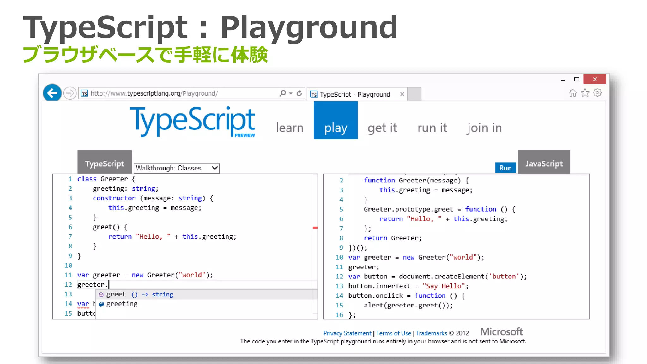Click the Microsoft logo in footer

click(x=501, y=331)
